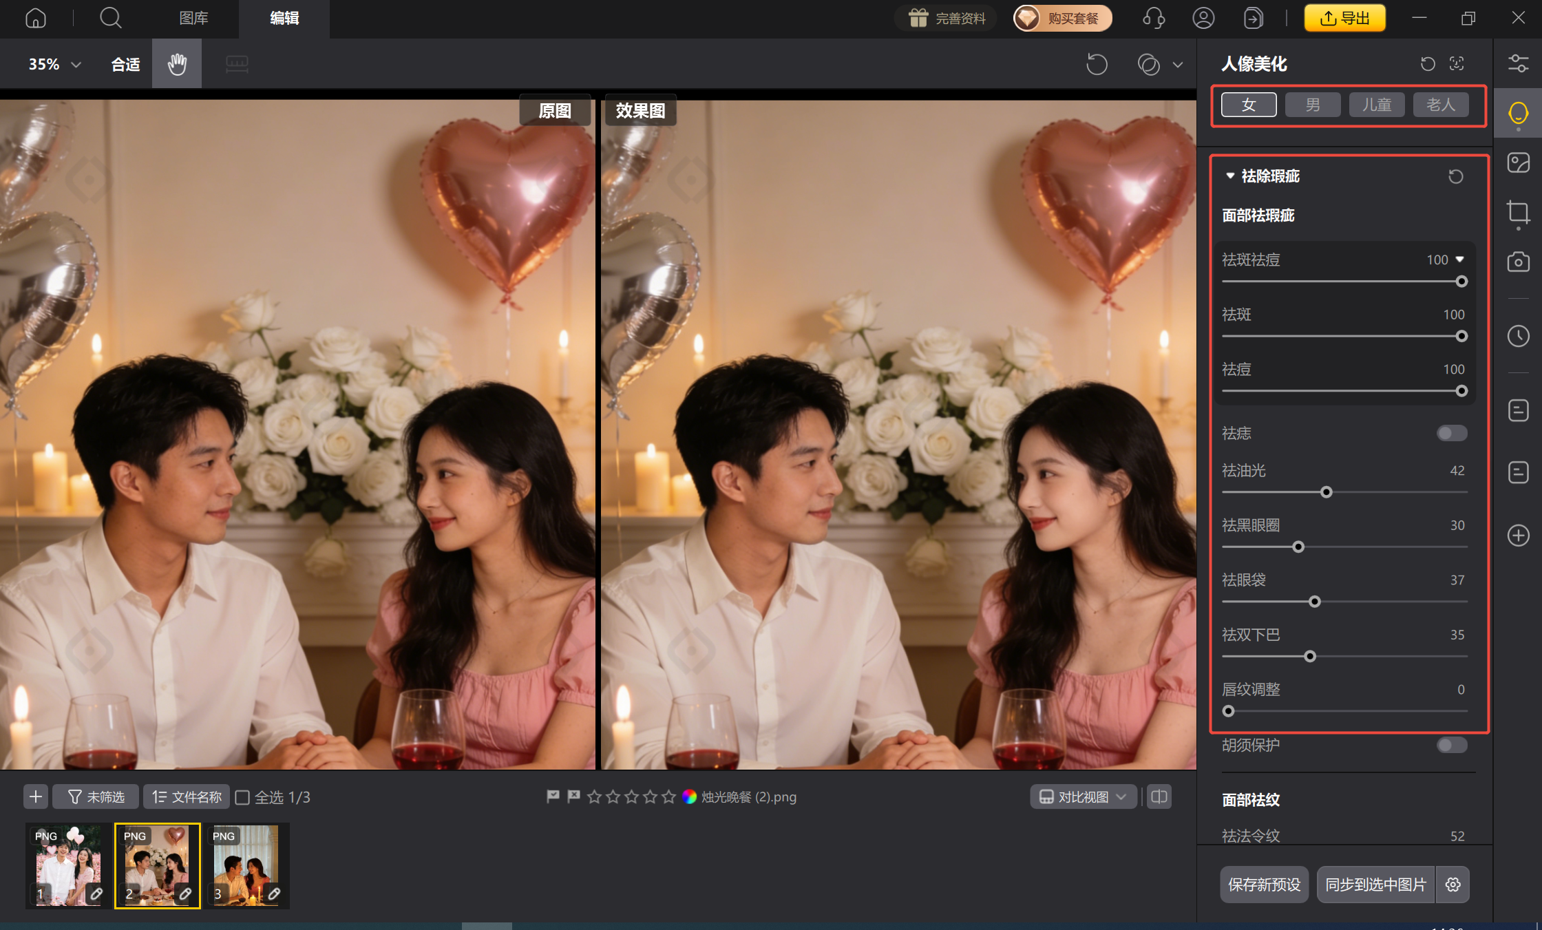Reset the 祛除瑕疵 section
The image size is (1542, 930).
point(1455,176)
